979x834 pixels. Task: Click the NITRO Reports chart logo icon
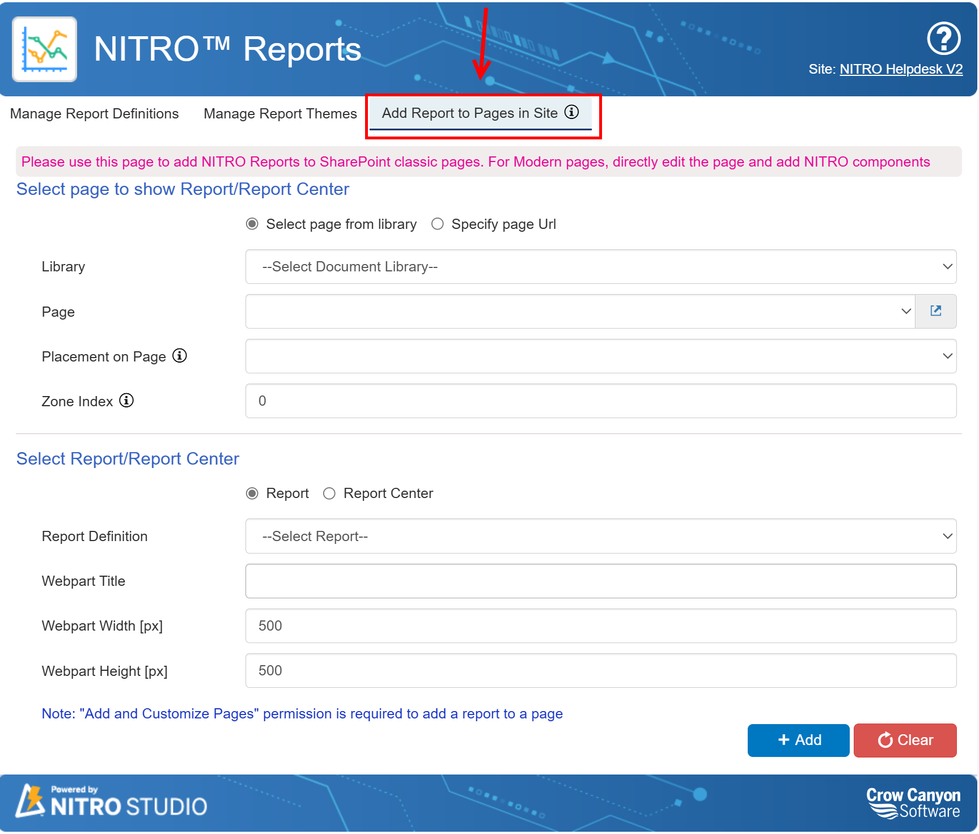(x=44, y=49)
